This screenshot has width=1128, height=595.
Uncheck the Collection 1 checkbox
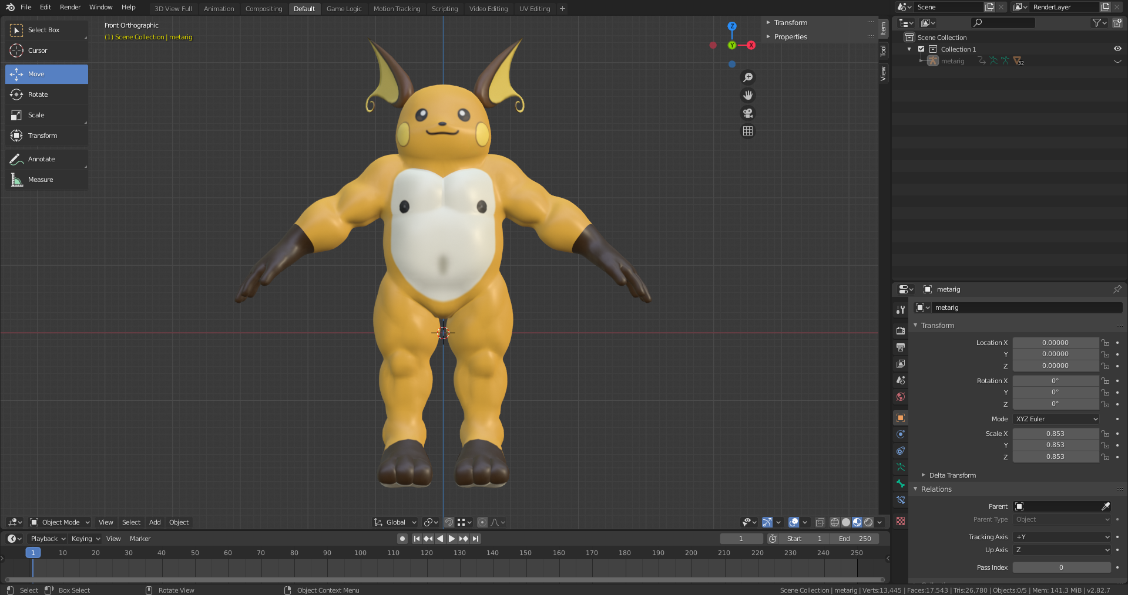point(921,49)
